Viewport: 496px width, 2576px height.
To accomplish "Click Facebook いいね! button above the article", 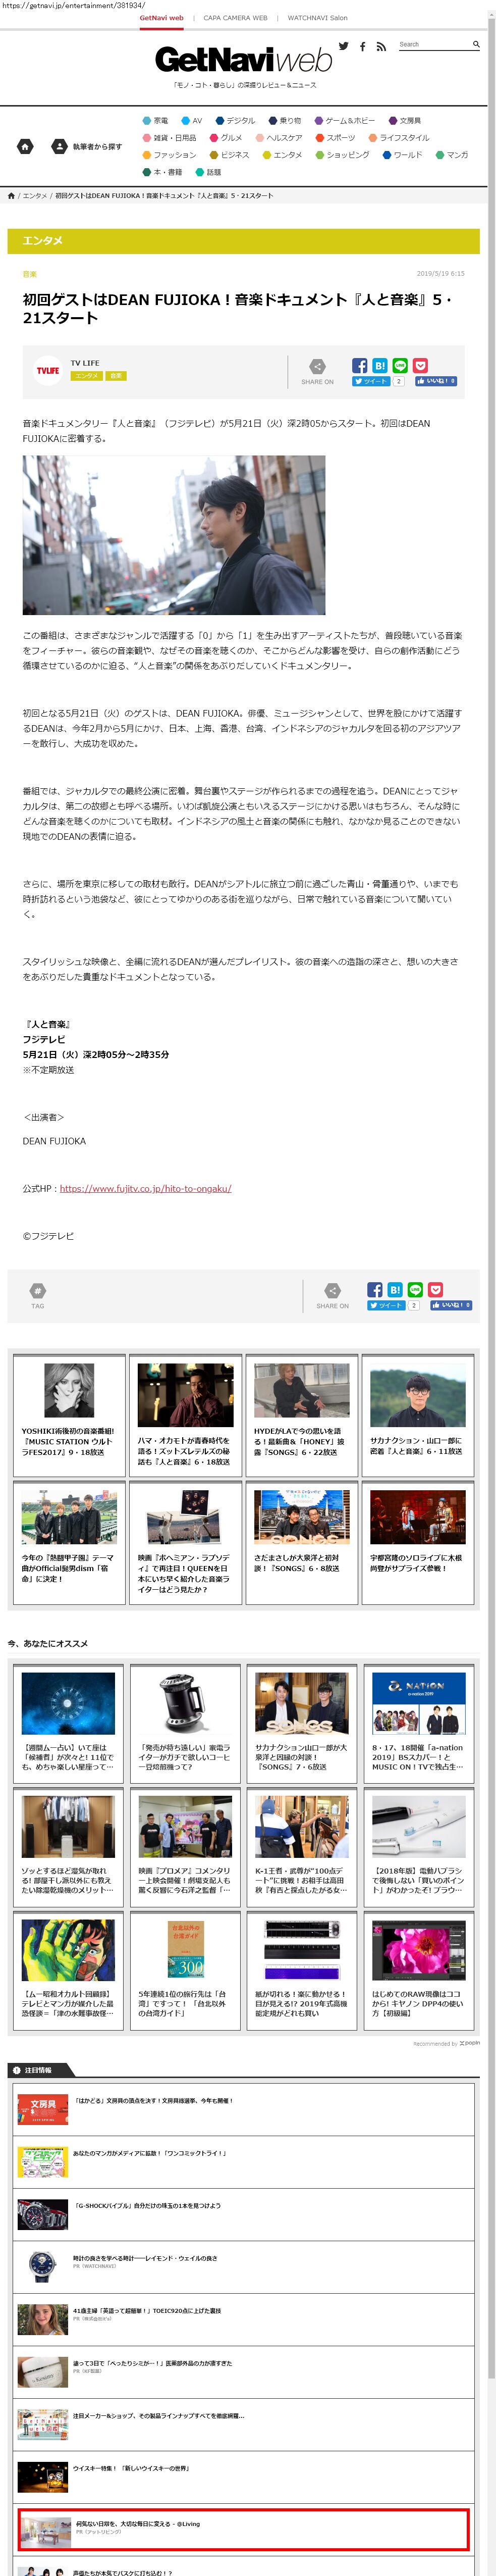I will tap(436, 381).
